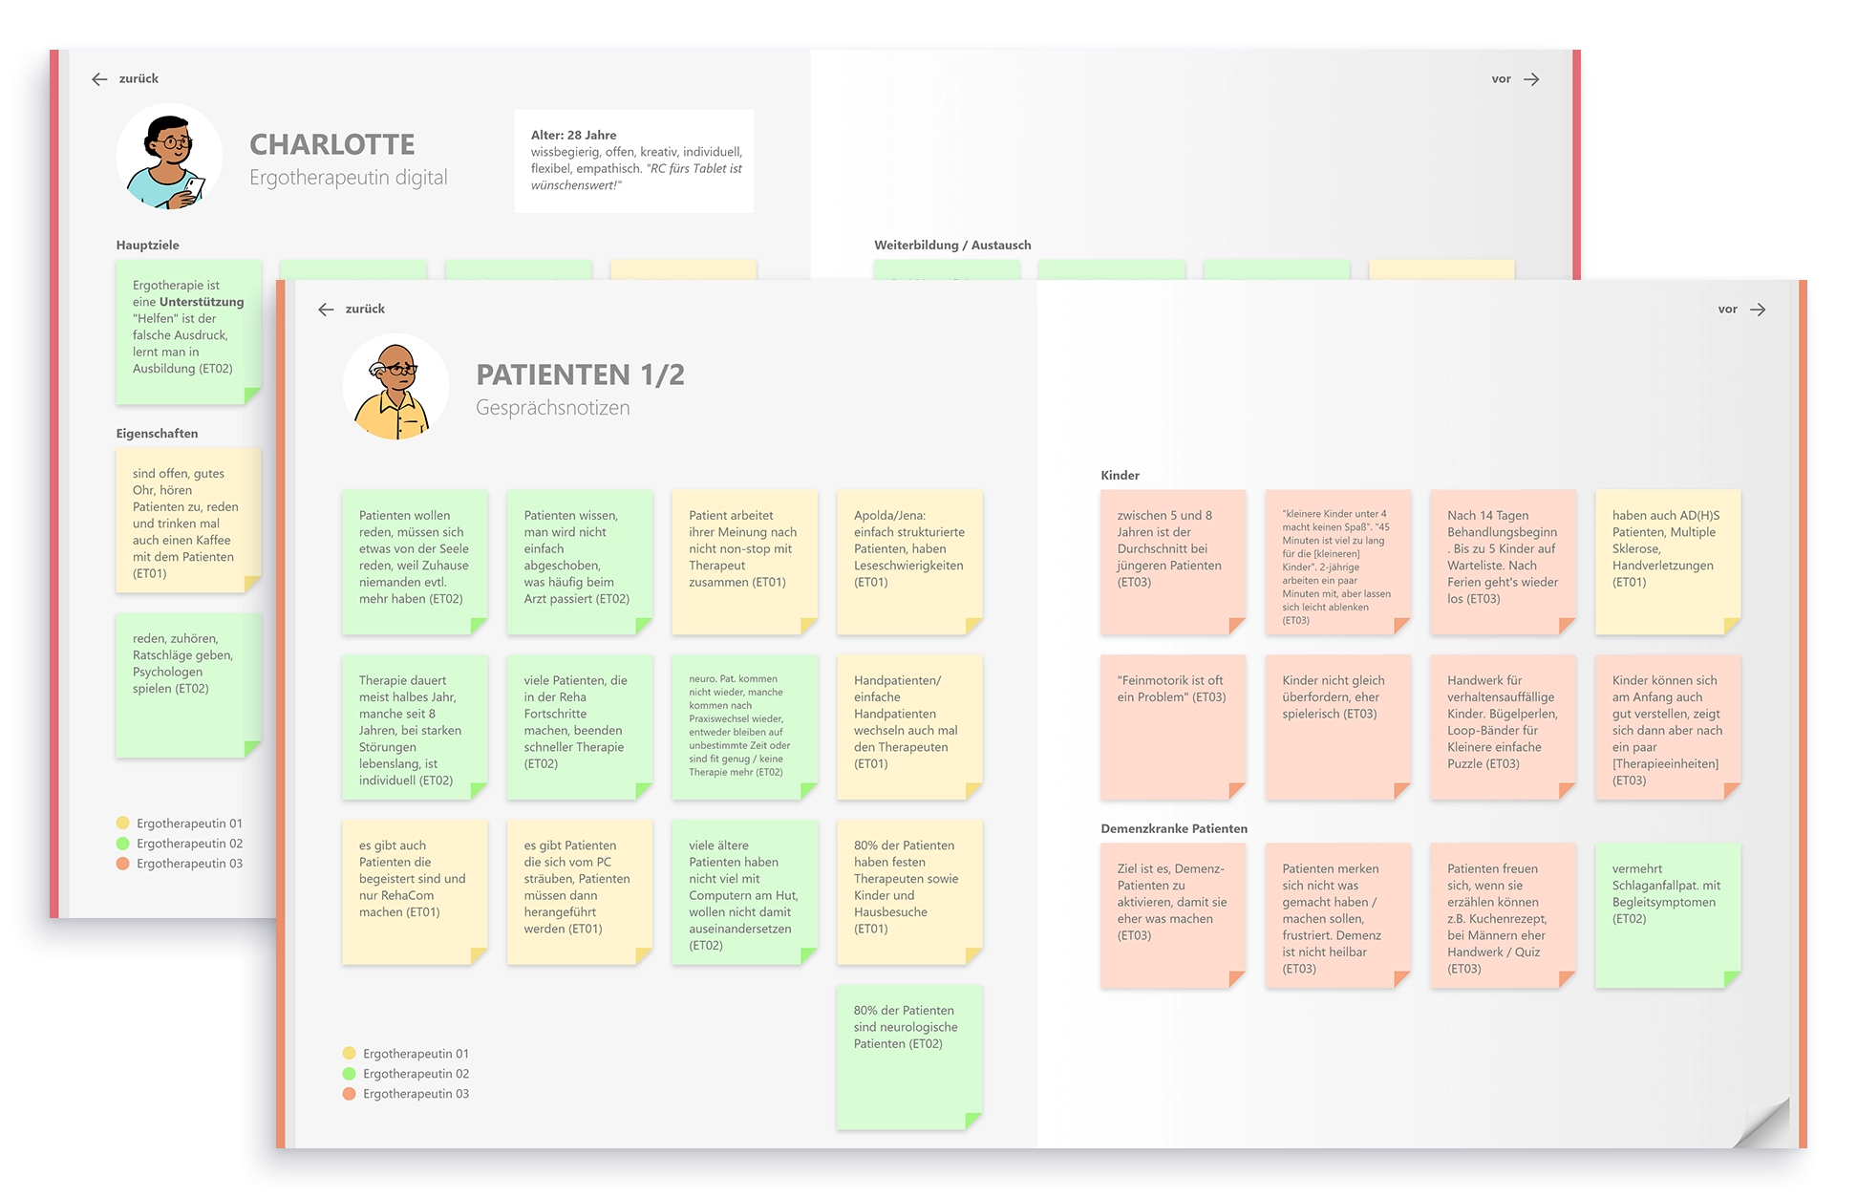1857x1198 pixels.
Task: Click the vor navigation link
Action: (1727, 309)
